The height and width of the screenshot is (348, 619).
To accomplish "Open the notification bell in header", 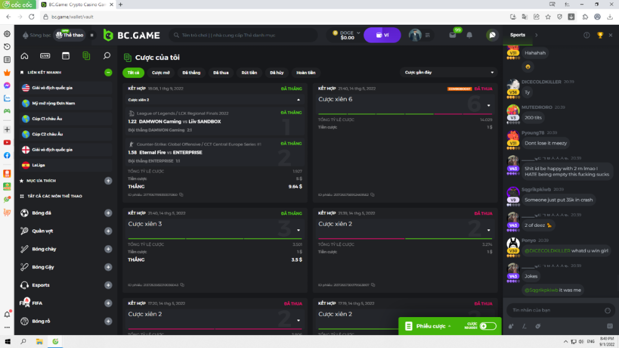I will click(469, 35).
